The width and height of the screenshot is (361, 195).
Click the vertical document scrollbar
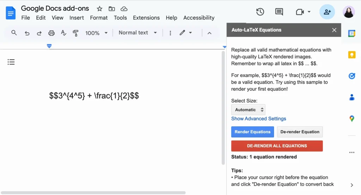tap(223, 108)
